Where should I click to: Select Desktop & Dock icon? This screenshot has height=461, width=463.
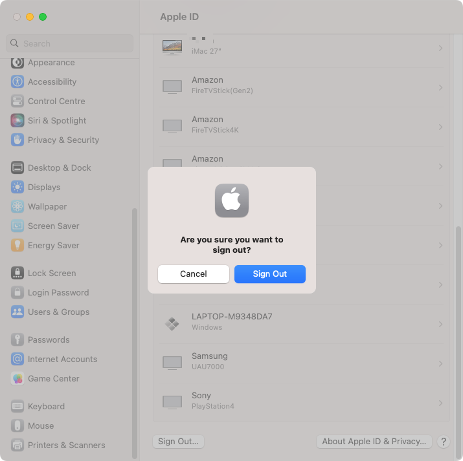(x=17, y=167)
